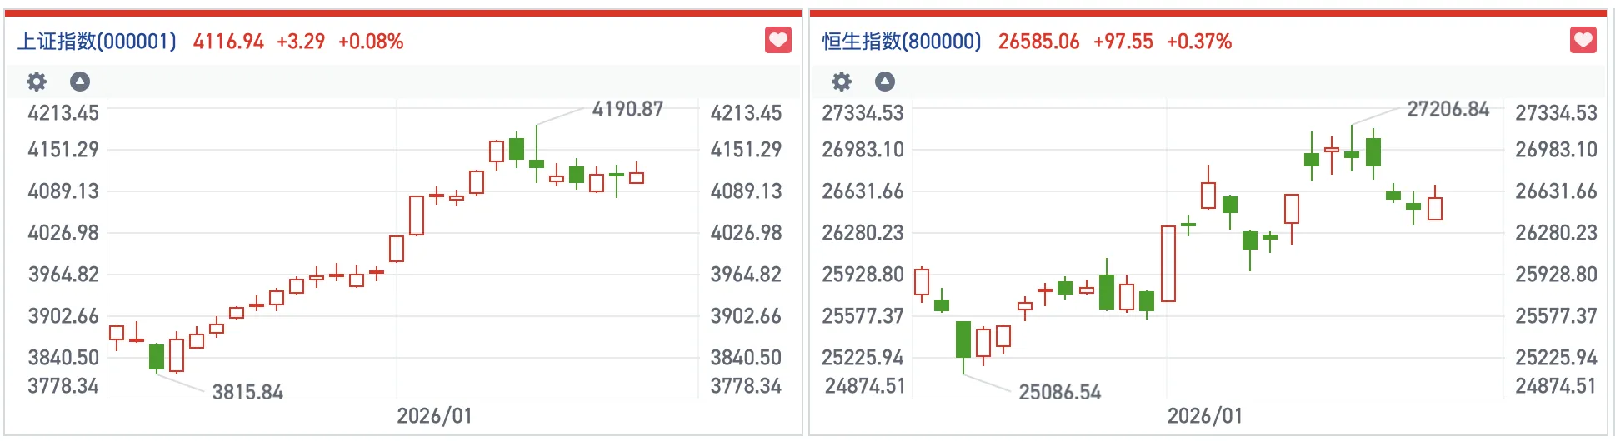This screenshot has width=1615, height=441.
Task: Open the 上证指数(000001) title link
Action: point(97,42)
